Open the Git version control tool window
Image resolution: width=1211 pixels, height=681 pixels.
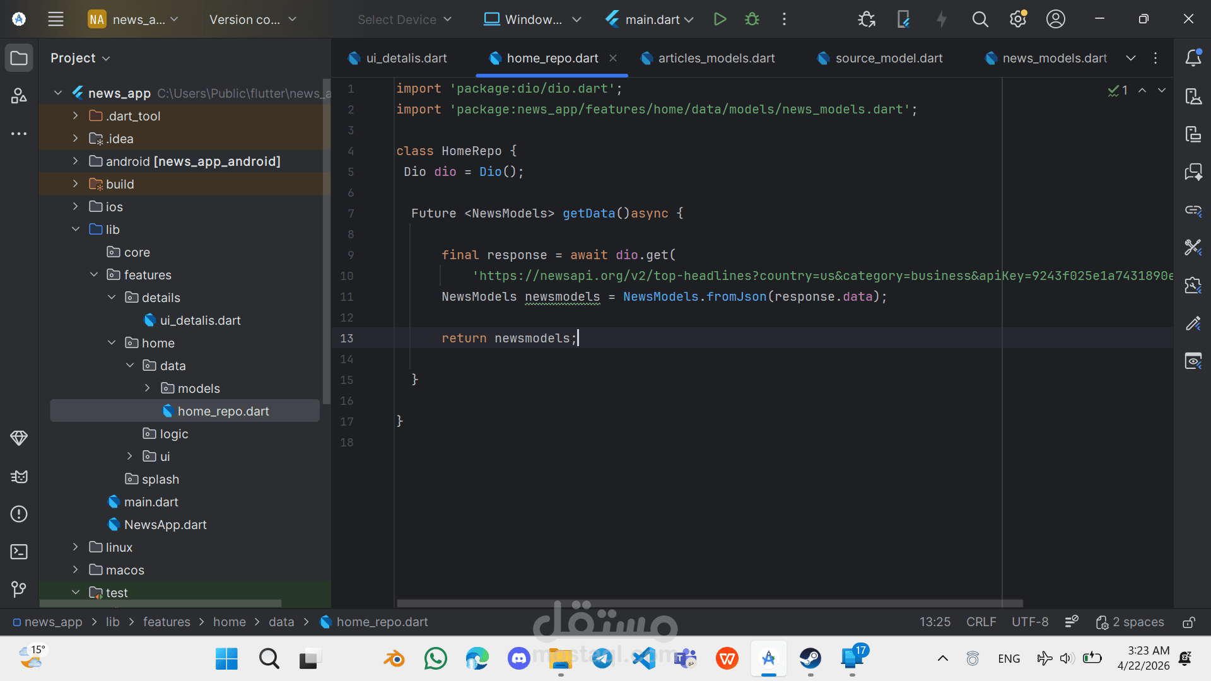pos(19,589)
